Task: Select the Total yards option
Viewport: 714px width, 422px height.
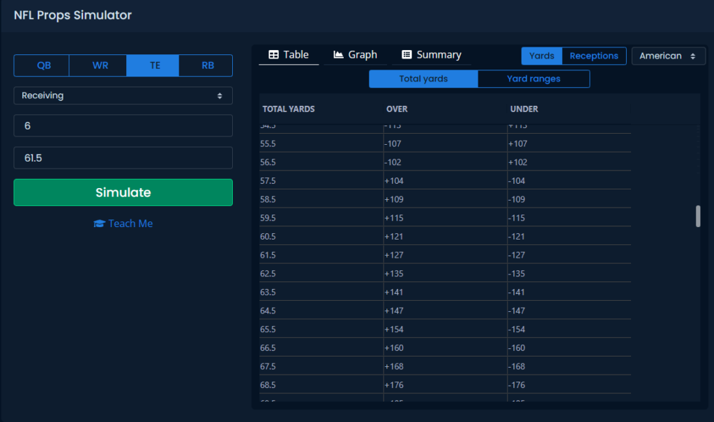Action: point(423,79)
